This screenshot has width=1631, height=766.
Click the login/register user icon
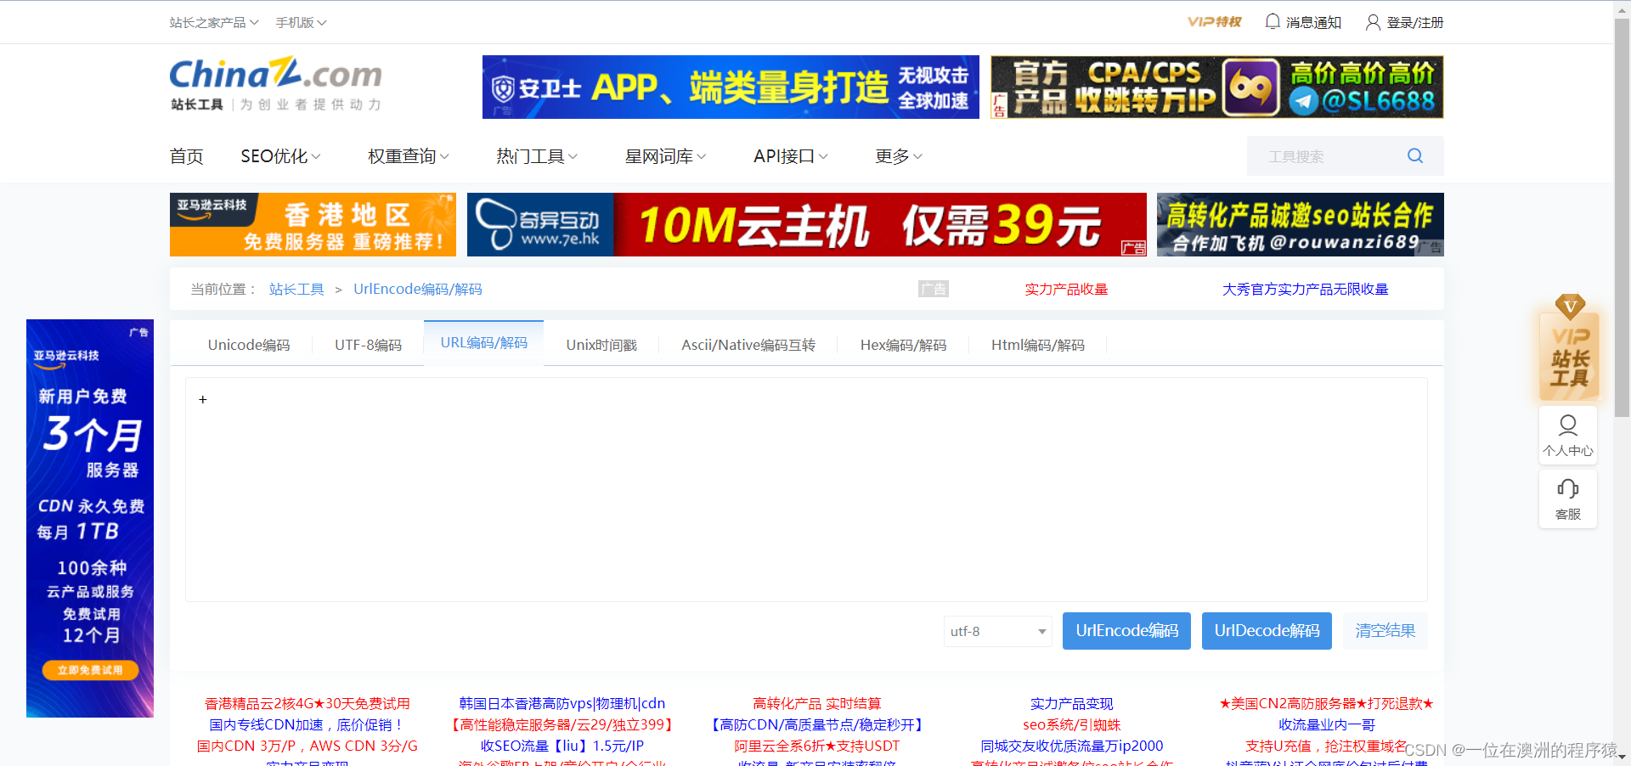click(1372, 22)
